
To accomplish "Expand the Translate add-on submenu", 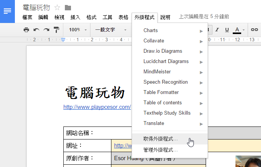I will pos(170,123).
